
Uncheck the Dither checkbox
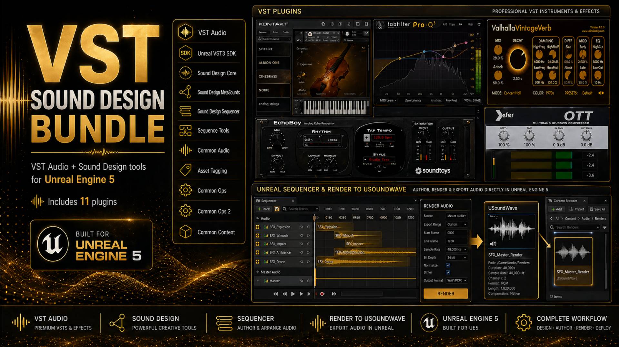click(448, 272)
